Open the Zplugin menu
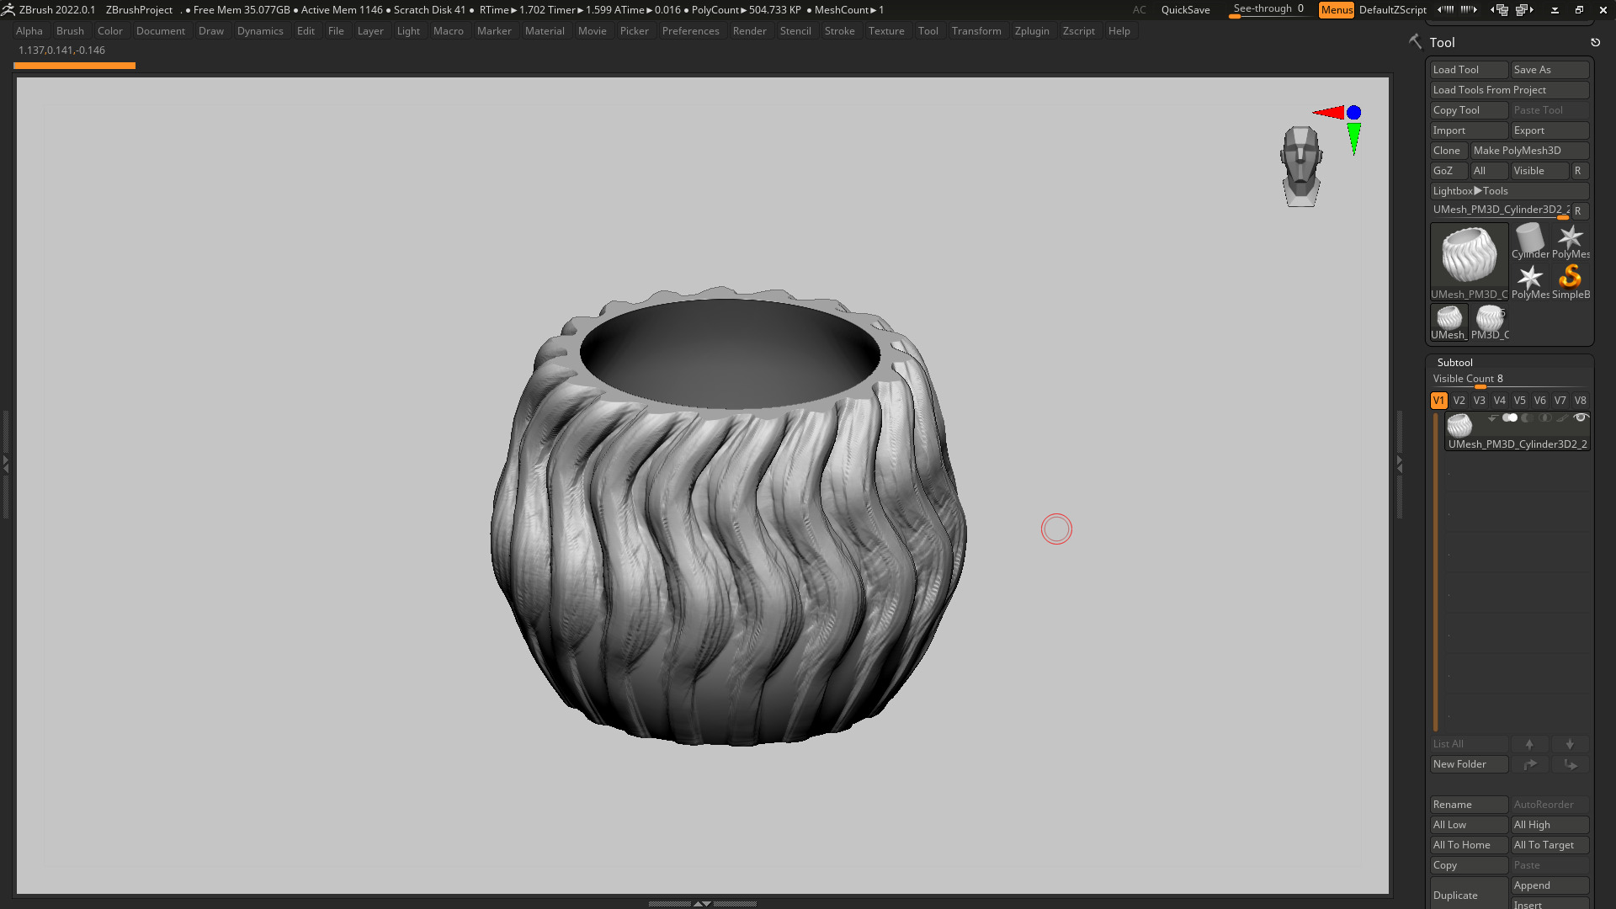Image resolution: width=1616 pixels, height=909 pixels. 1032,31
